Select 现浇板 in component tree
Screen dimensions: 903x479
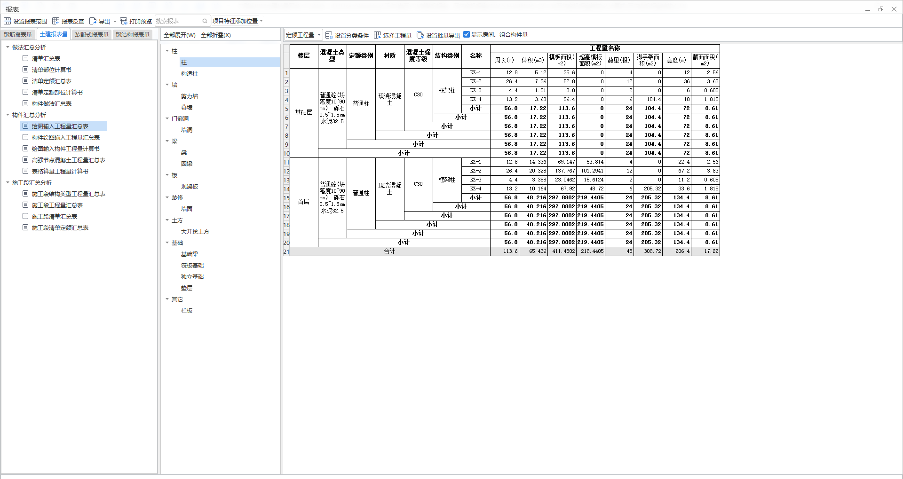(190, 187)
